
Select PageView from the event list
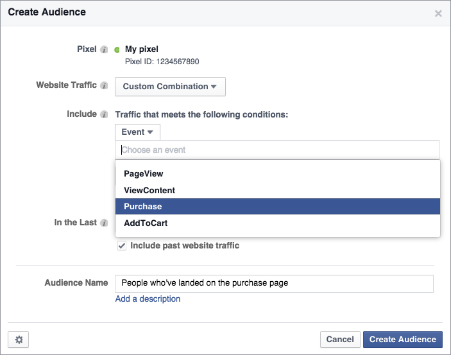click(278, 173)
